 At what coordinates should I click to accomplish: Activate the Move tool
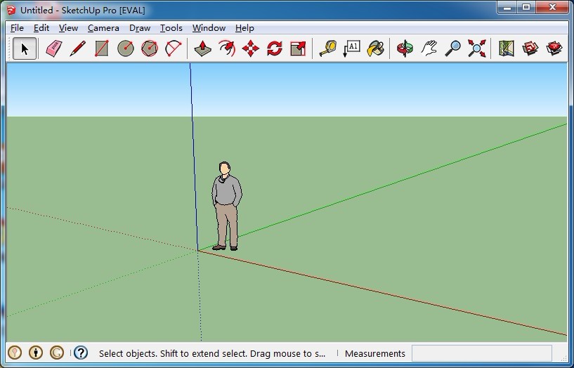click(251, 48)
